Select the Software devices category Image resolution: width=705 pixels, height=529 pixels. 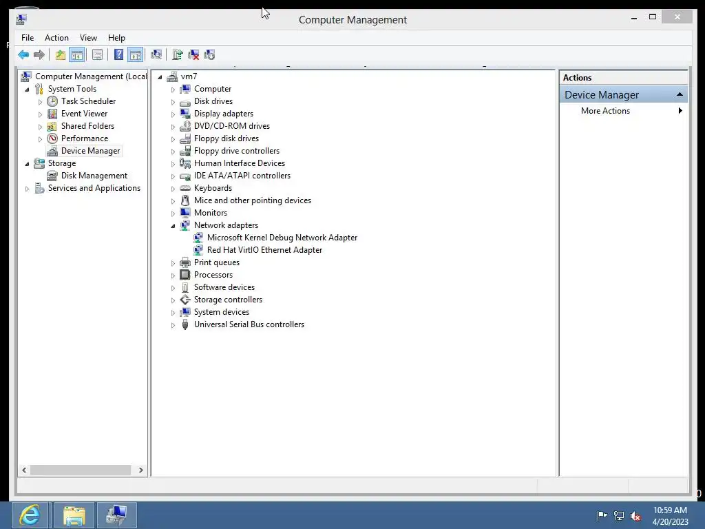click(x=224, y=287)
